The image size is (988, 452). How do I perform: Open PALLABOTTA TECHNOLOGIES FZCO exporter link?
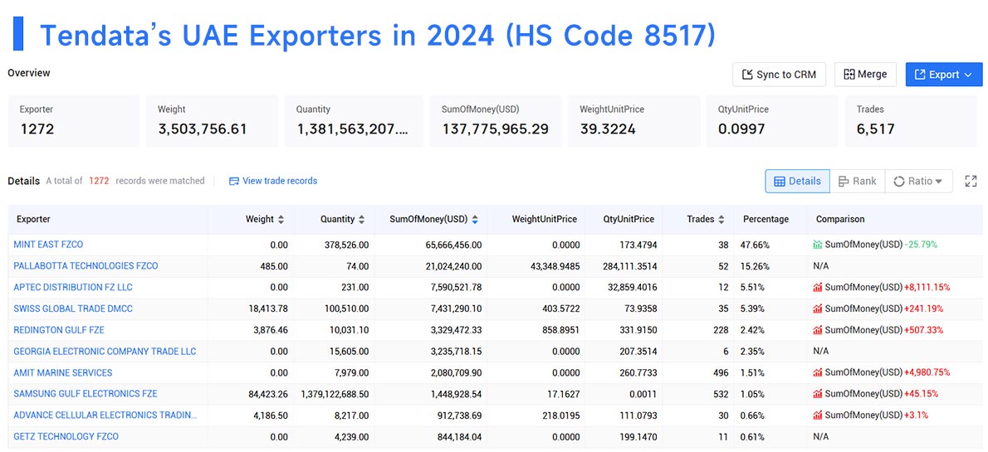(86, 265)
